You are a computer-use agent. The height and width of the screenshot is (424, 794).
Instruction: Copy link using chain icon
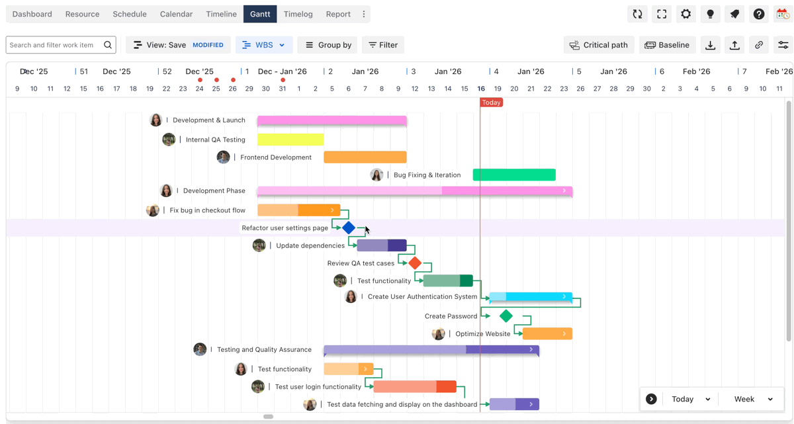759,45
